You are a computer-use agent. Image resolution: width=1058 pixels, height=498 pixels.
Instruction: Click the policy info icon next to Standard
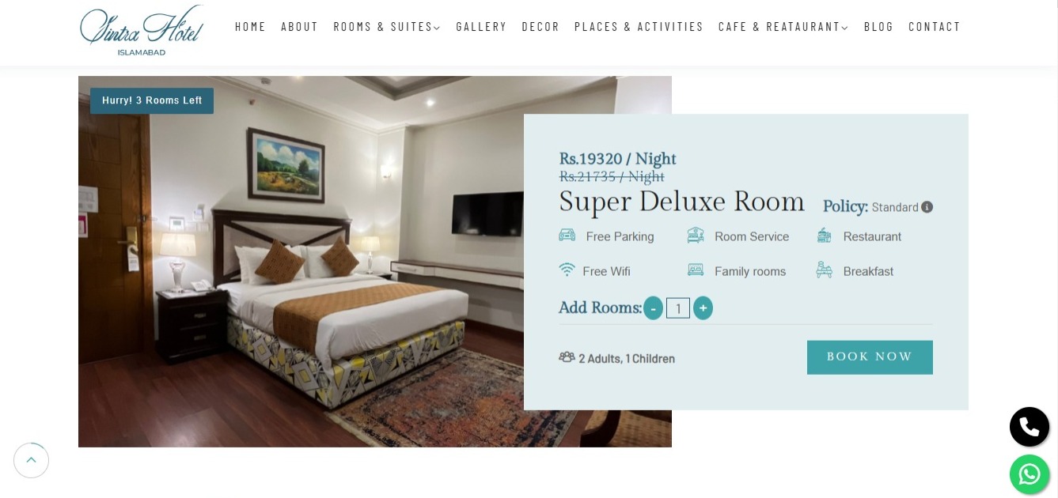(x=927, y=207)
